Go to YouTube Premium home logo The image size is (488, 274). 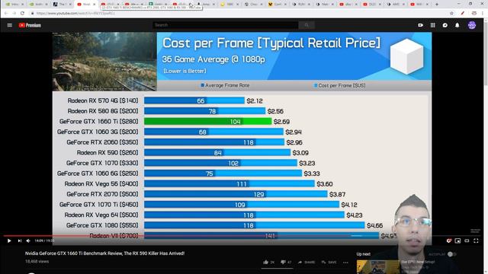[30, 25]
